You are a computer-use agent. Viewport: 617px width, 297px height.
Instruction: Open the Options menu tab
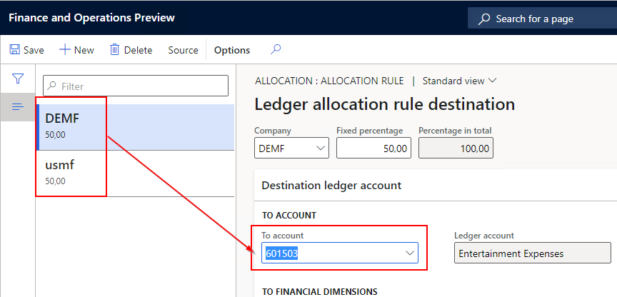point(232,50)
